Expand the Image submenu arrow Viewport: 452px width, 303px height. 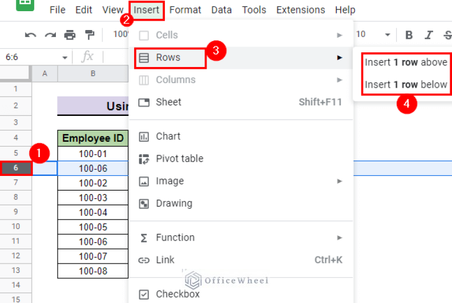click(x=339, y=181)
